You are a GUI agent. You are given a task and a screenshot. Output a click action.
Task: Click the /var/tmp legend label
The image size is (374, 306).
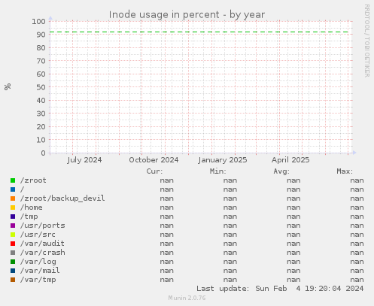(x=38, y=280)
